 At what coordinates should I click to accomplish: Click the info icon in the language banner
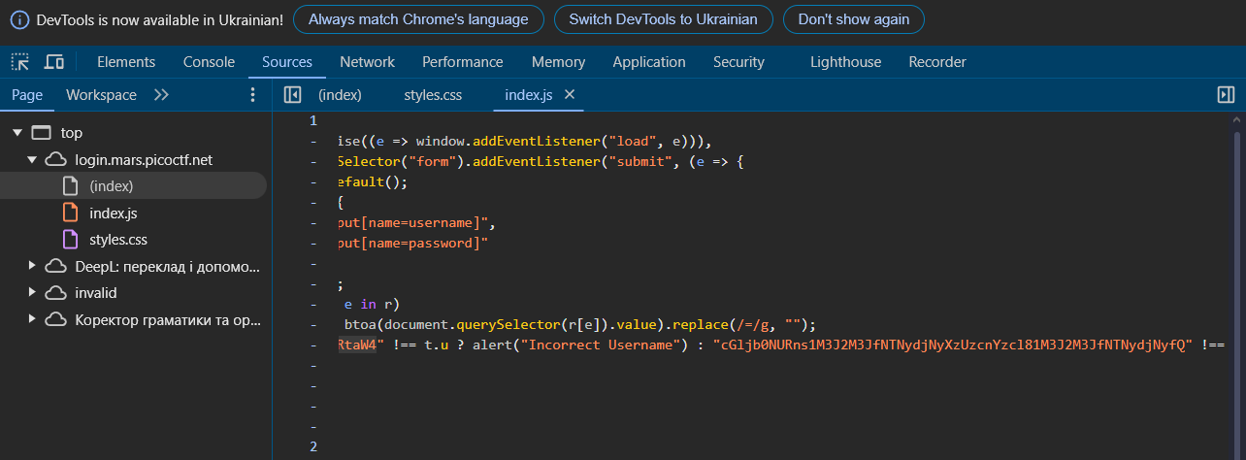tap(19, 19)
